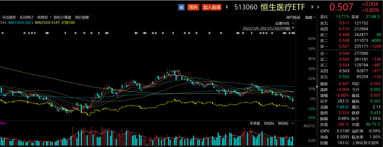Collapse side panel using small left-edge arrow
This screenshot has height=147, width=383.
pyautogui.click(x=318, y=87)
